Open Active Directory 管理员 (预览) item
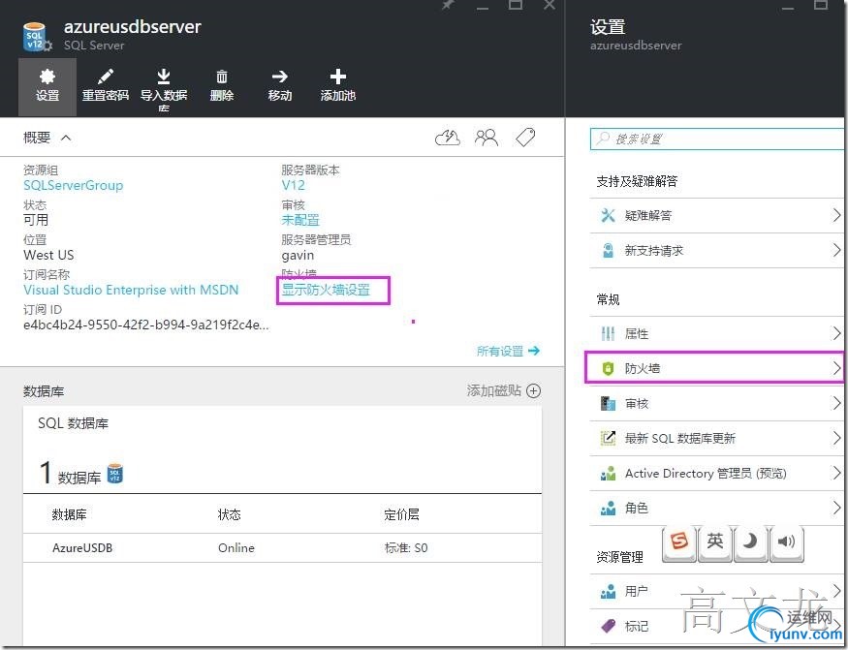 click(x=716, y=473)
